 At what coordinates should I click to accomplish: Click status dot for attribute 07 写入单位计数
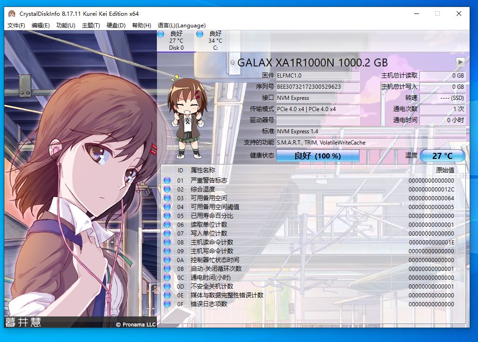167,233
